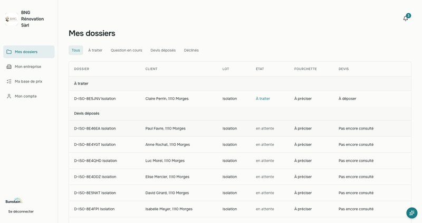Click the building icon beside Mon entreprise

tap(9, 67)
